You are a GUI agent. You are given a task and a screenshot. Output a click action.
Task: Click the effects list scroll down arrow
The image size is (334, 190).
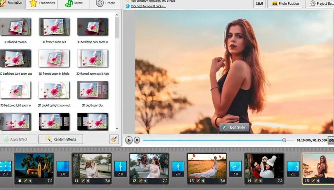point(117,129)
